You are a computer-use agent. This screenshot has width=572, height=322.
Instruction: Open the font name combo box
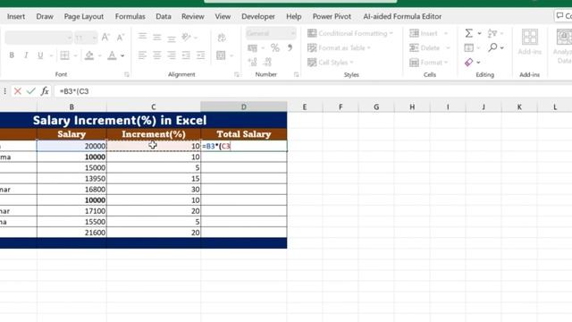(x=38, y=38)
